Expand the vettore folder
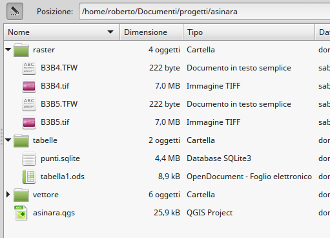 pos(8,195)
